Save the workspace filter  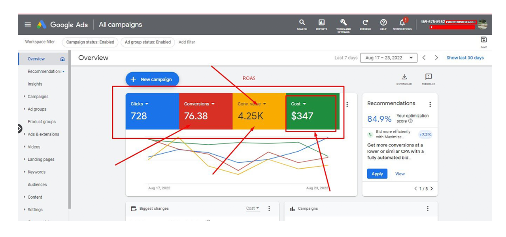click(x=483, y=40)
